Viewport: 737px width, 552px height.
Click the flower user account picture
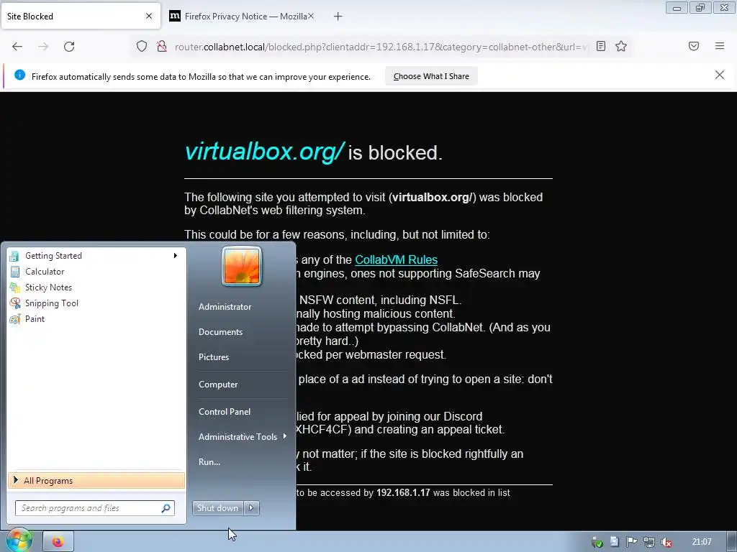coord(242,266)
